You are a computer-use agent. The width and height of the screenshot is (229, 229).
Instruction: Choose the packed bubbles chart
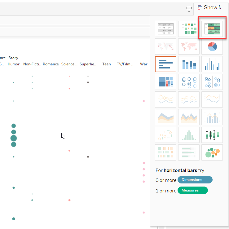[x=212, y=152]
